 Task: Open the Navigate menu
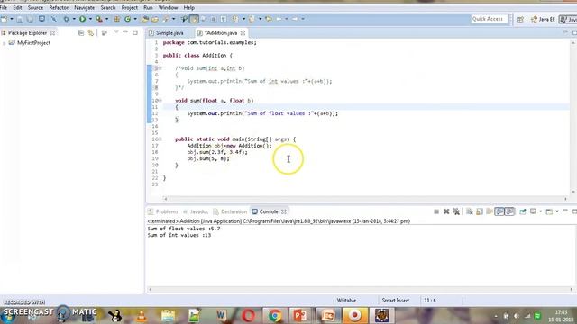[84, 8]
